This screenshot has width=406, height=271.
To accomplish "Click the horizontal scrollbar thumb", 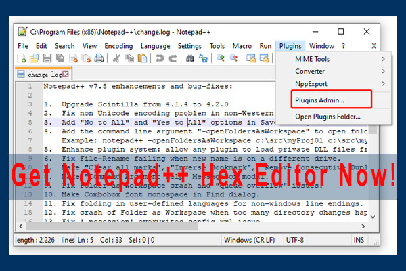I will point(112,226).
